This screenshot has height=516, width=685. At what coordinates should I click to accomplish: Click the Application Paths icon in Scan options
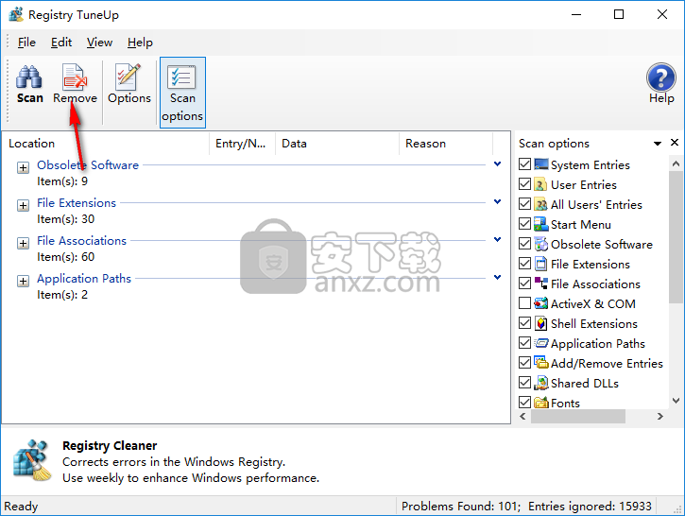tap(540, 343)
